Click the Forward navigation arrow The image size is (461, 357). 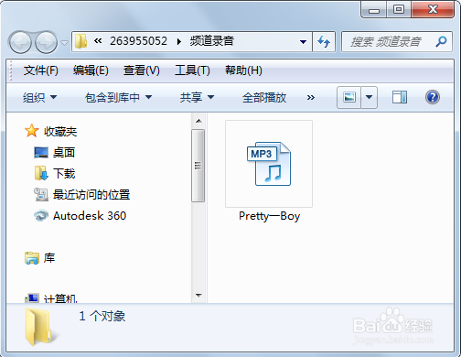click(46, 42)
